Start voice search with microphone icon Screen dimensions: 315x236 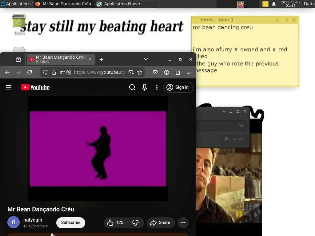tap(145, 87)
